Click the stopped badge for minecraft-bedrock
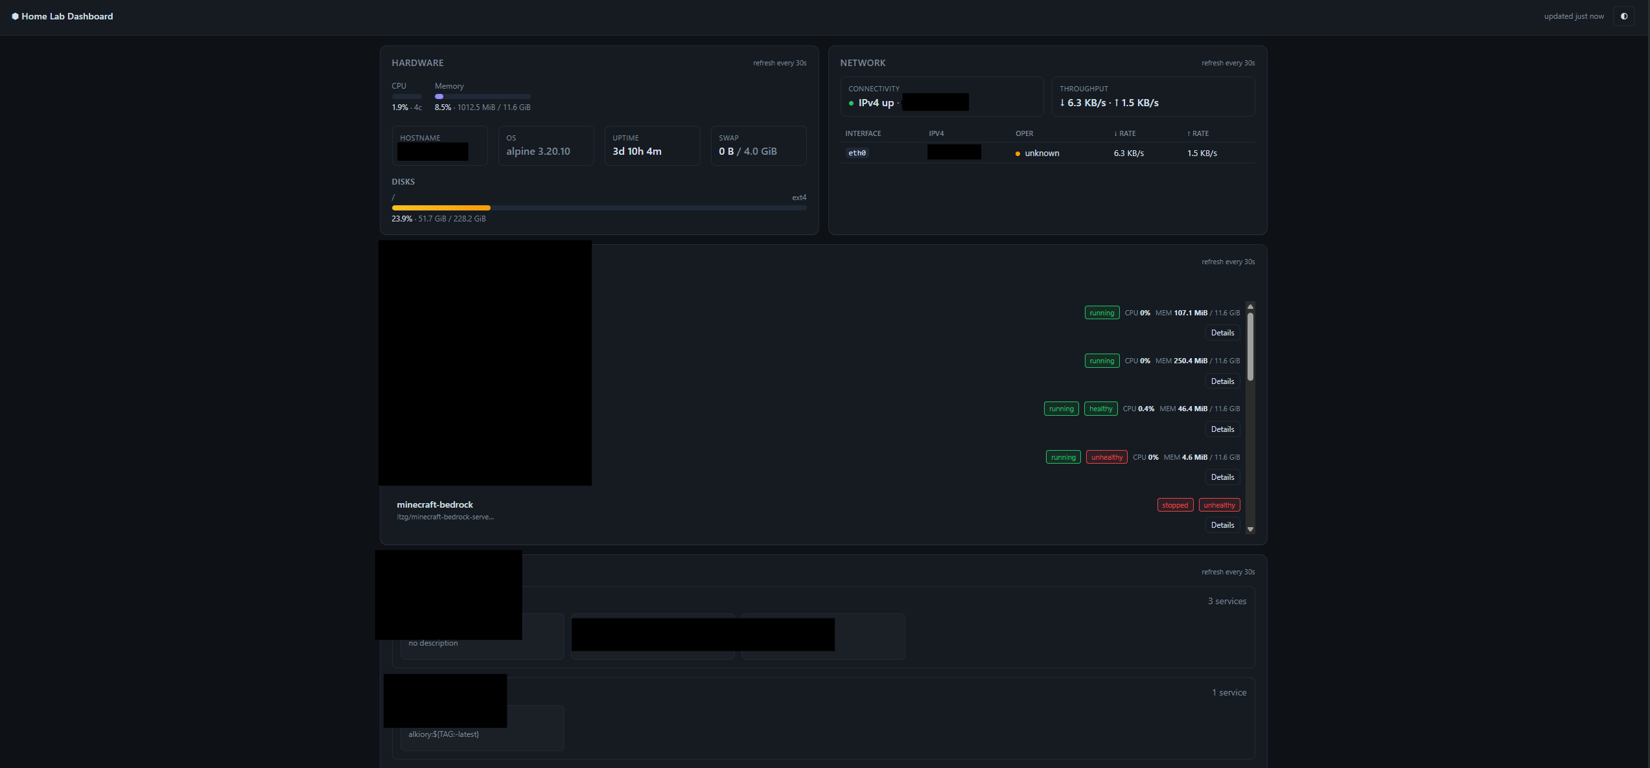Screen dimensions: 1650x768 tap(1175, 505)
